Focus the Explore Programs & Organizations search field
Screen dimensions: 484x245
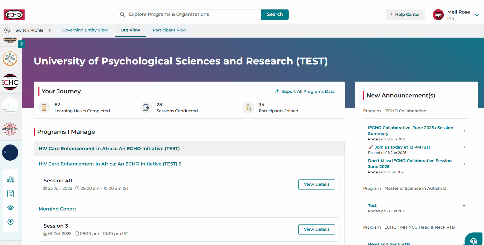(x=189, y=15)
